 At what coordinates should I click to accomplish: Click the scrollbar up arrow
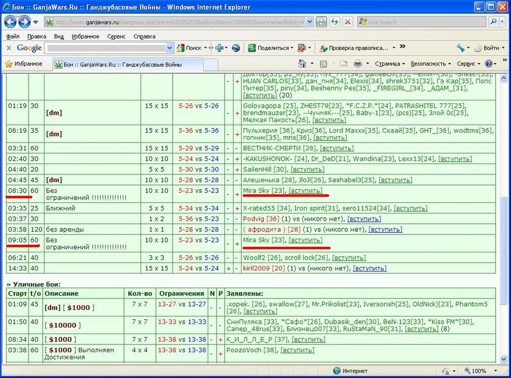pos(503,78)
